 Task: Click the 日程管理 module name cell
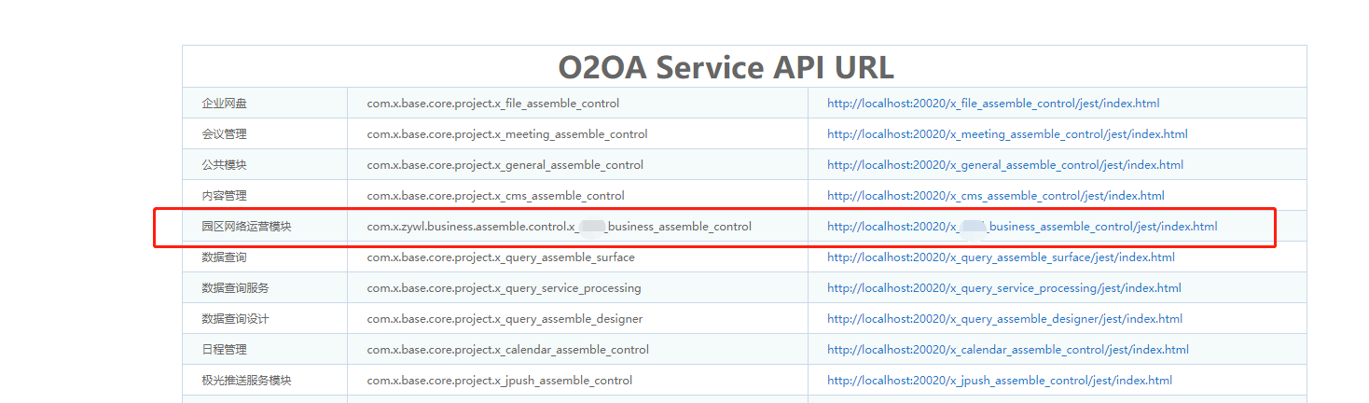pyautogui.click(x=225, y=350)
